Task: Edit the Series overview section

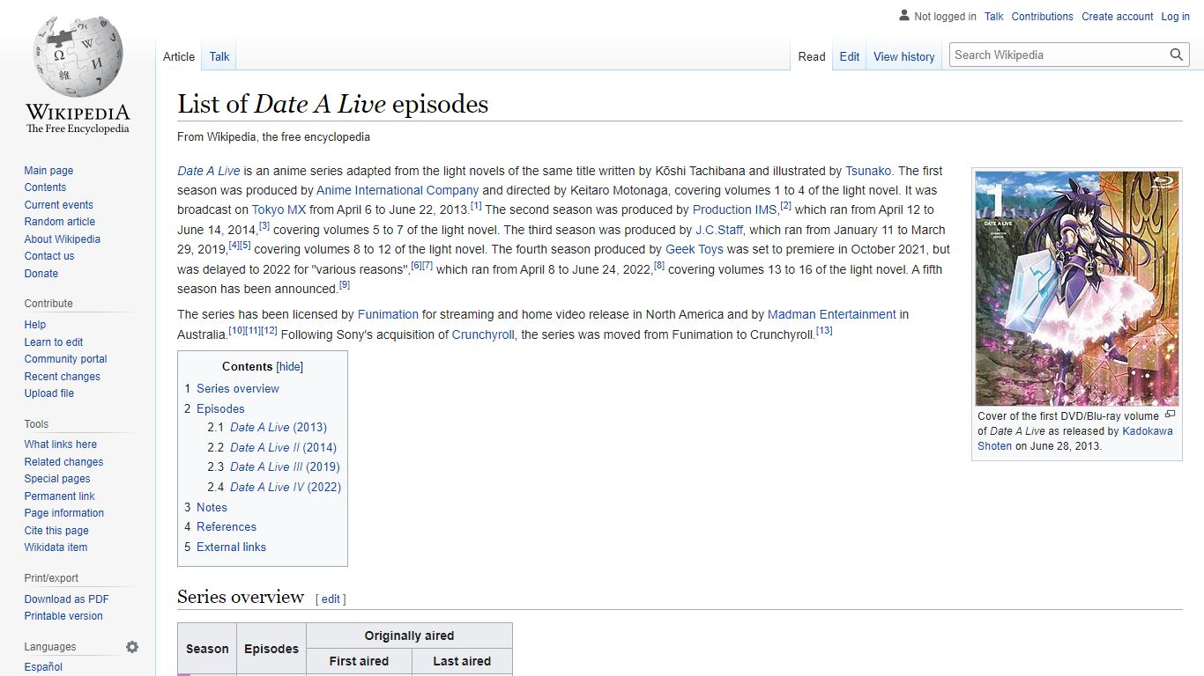Action: pos(331,599)
